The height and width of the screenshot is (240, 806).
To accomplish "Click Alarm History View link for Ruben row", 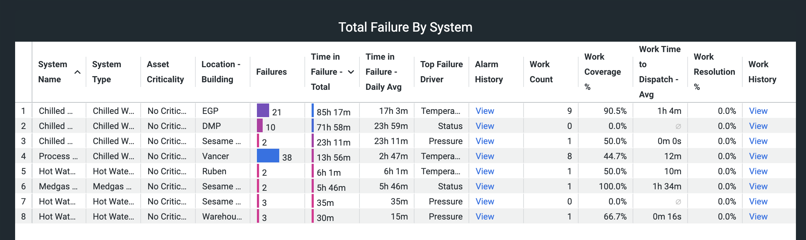I will click(x=485, y=171).
